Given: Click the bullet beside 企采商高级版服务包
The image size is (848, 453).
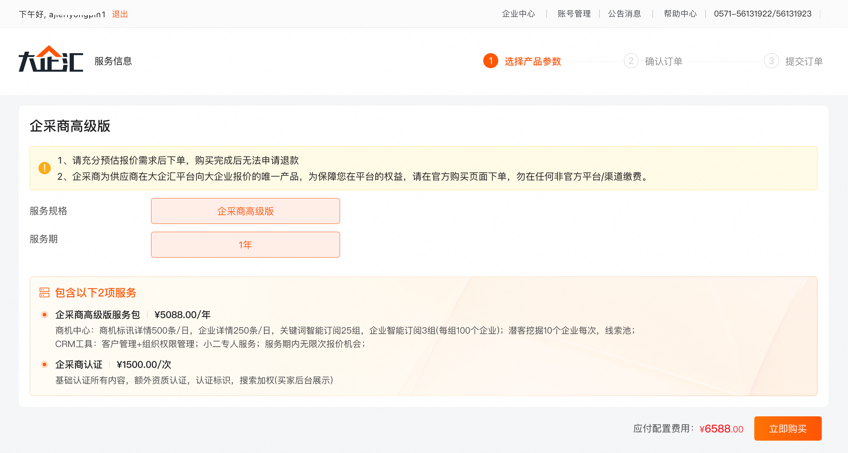Looking at the screenshot, I should pyautogui.click(x=45, y=314).
